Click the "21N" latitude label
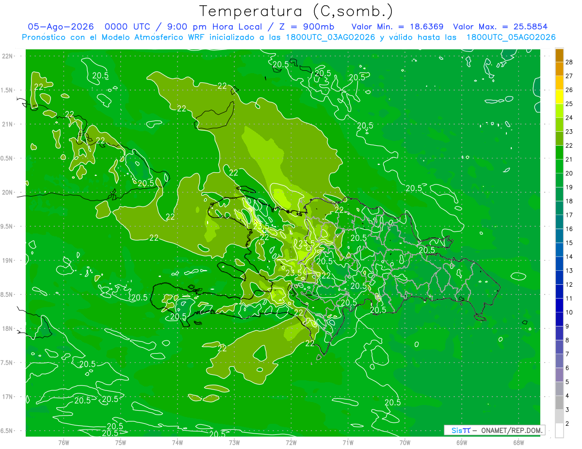Image resolution: width=582 pixels, height=449 pixels. (x=7, y=124)
